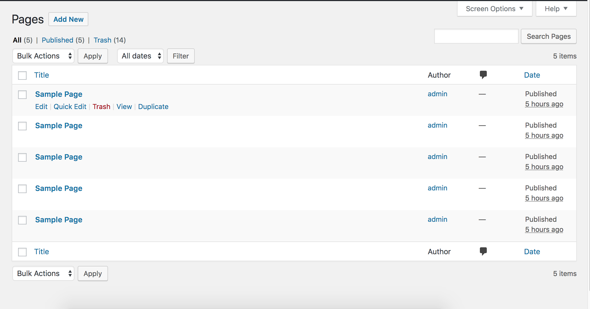Image resolution: width=590 pixels, height=309 pixels.
Task: Show the All pages view
Action: click(17, 40)
